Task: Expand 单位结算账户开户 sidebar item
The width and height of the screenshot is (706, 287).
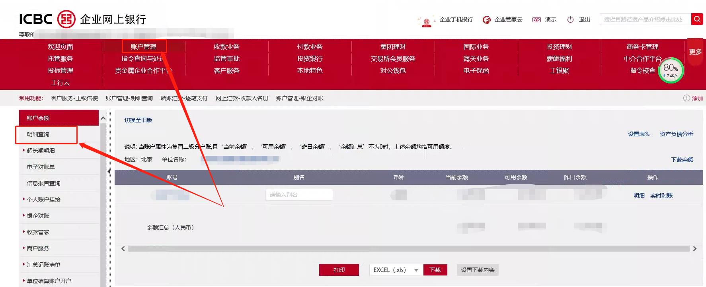Action: click(x=47, y=281)
